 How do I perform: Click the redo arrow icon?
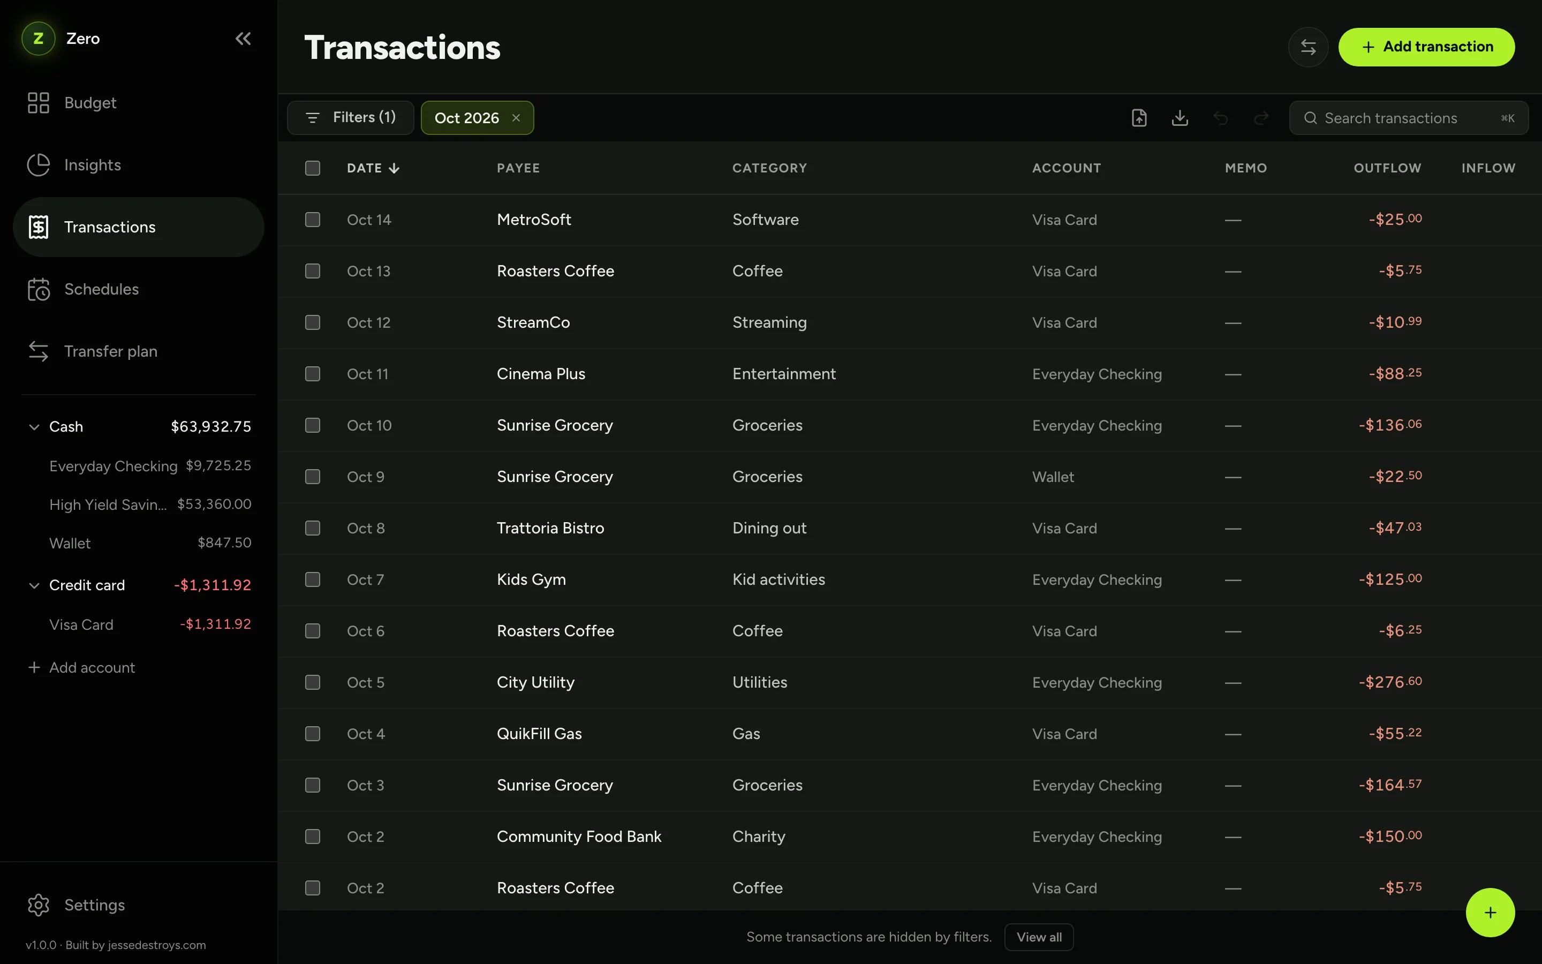(1261, 118)
